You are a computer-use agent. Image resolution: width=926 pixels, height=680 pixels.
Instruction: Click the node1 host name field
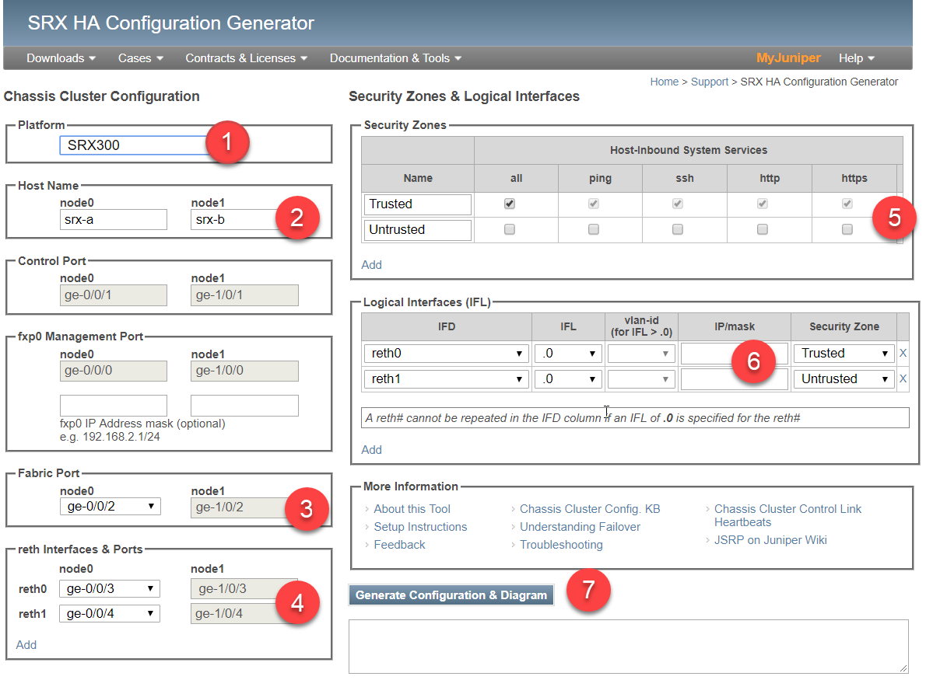coord(244,220)
